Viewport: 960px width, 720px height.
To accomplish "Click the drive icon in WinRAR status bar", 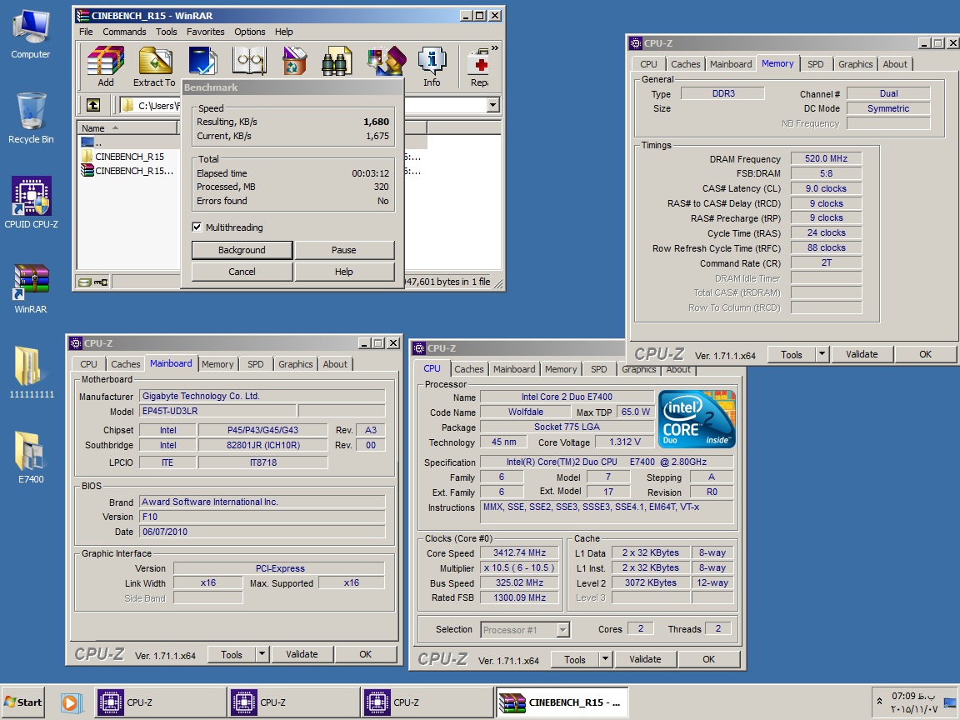I will coord(85,282).
